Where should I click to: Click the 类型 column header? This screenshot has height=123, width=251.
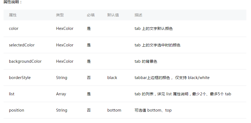point(60,15)
